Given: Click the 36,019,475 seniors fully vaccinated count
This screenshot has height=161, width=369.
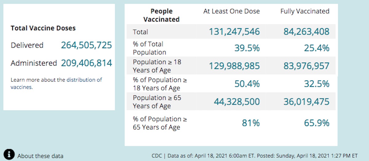Looking at the screenshot, I should pyautogui.click(x=306, y=102).
